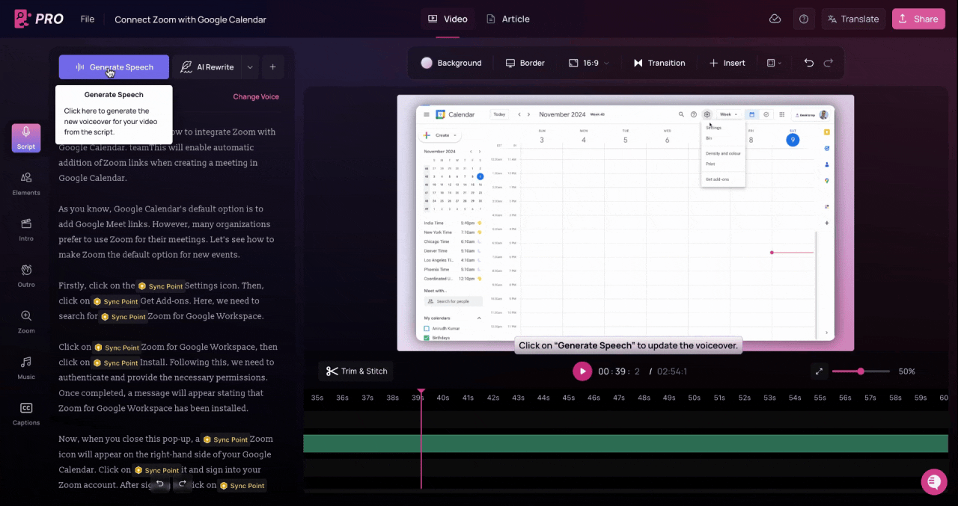
Task: Click the video preview thumbnail
Action: coord(625,223)
